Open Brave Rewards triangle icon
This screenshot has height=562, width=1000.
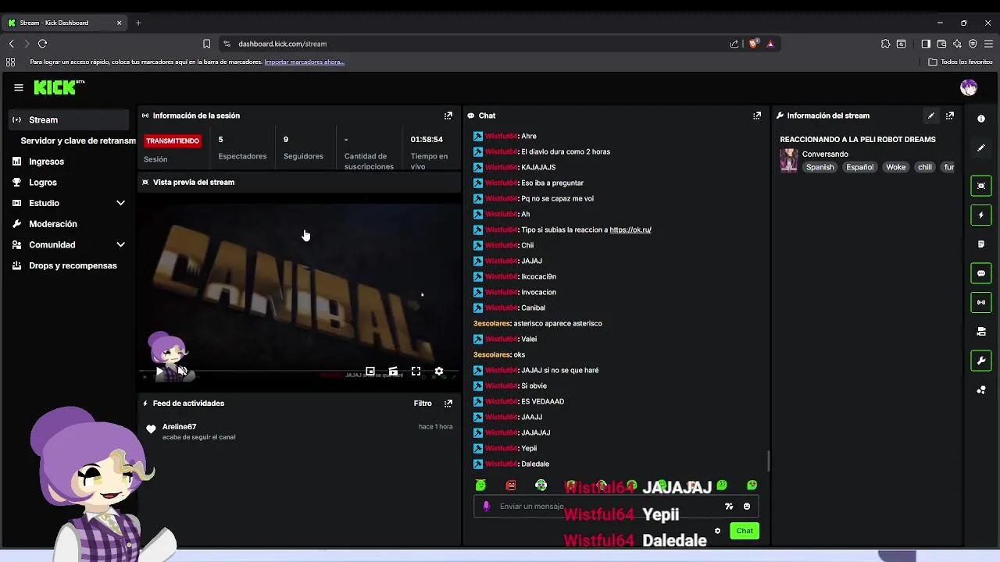[x=770, y=44]
